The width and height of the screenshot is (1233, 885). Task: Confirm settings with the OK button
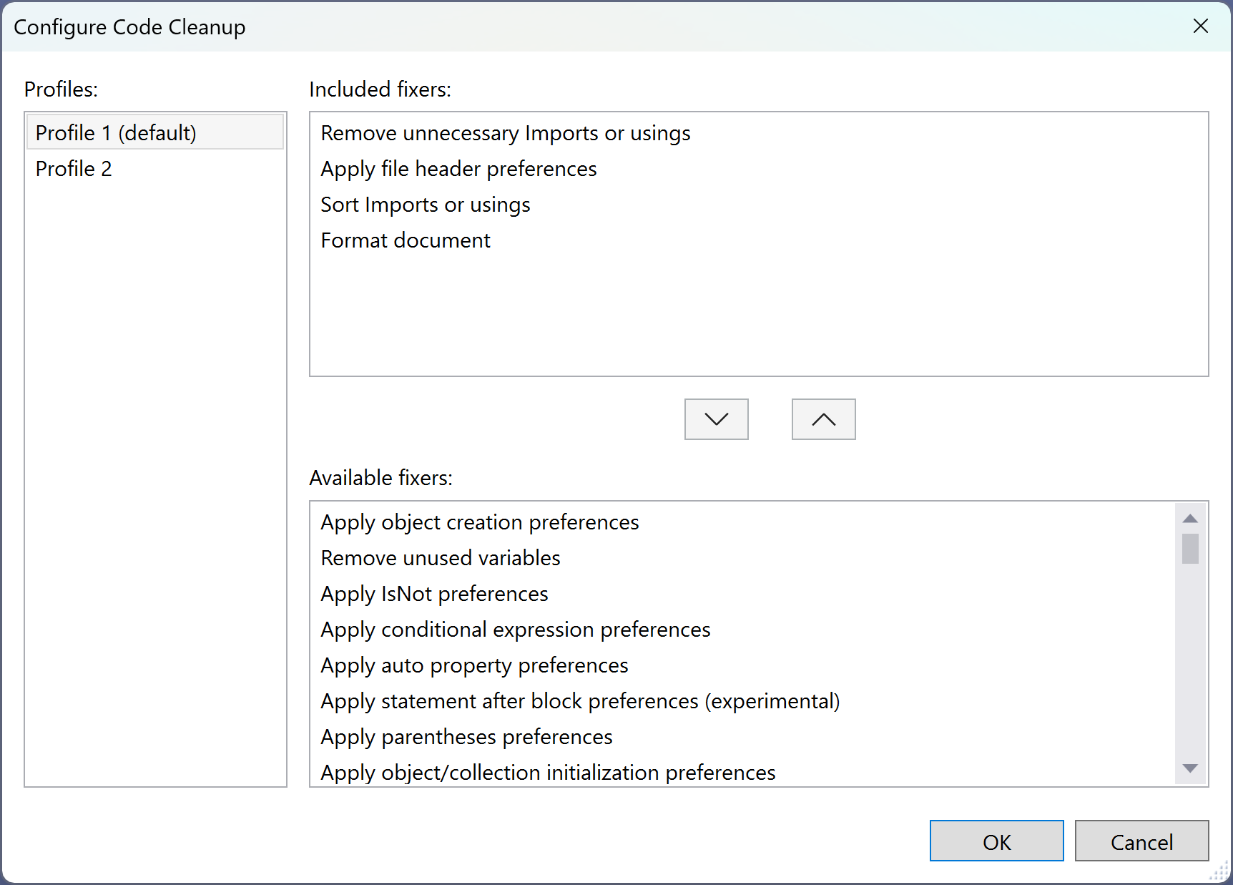pos(996,841)
